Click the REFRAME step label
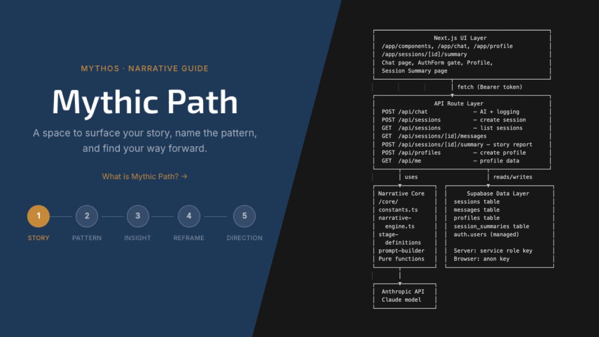599x337 pixels. pyautogui.click(x=189, y=238)
